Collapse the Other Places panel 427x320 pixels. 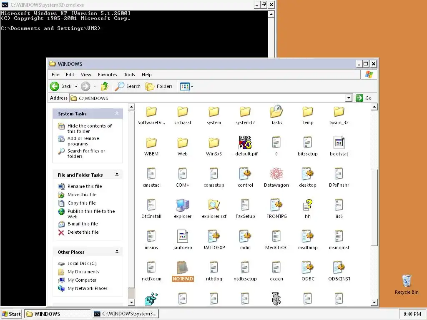point(117,252)
